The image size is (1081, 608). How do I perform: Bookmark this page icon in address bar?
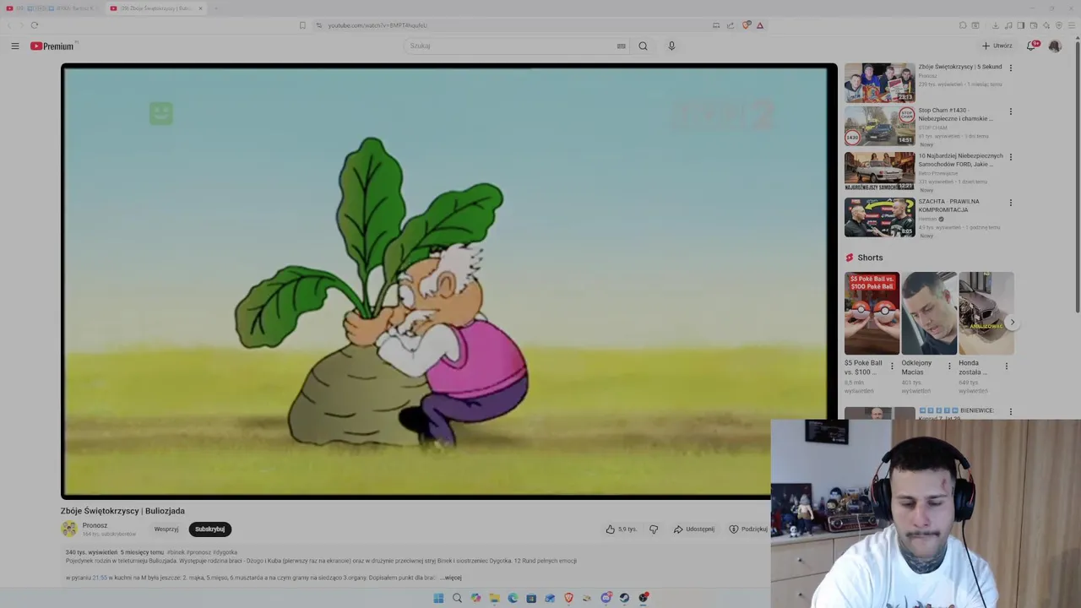[x=302, y=25]
